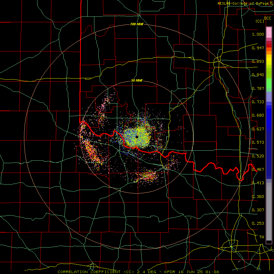Click the 0.307 scale value
Image resolution: width=274 pixels, height=274 pixels.
pos(258,210)
